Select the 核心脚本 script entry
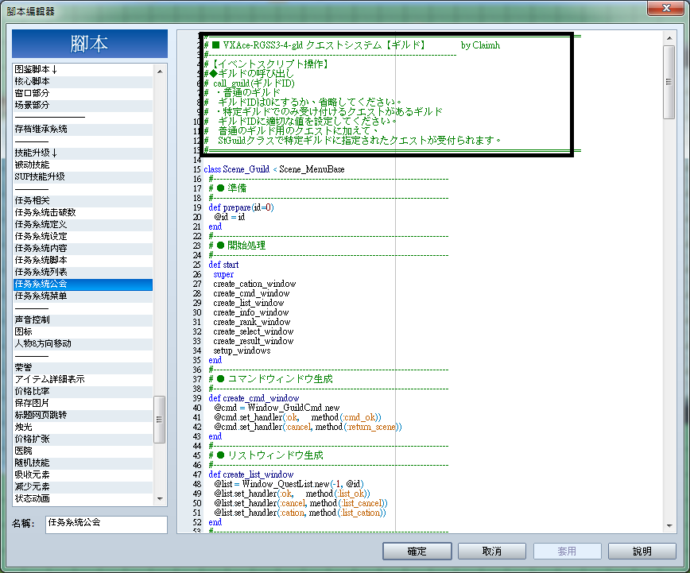 [83, 81]
